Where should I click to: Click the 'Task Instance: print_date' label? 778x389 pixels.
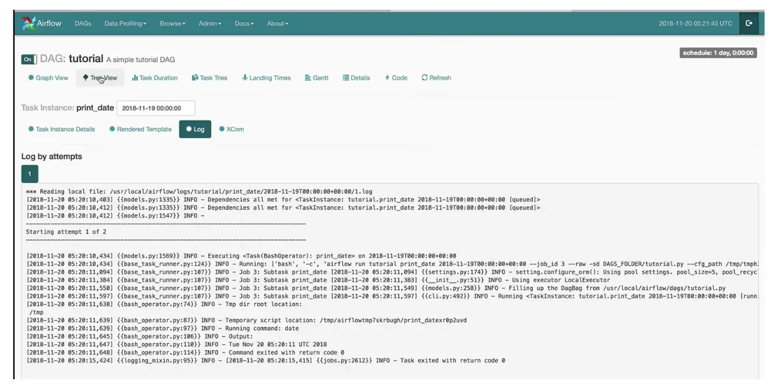pyautogui.click(x=67, y=108)
